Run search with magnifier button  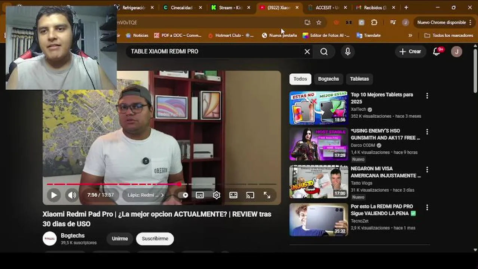[x=324, y=52]
